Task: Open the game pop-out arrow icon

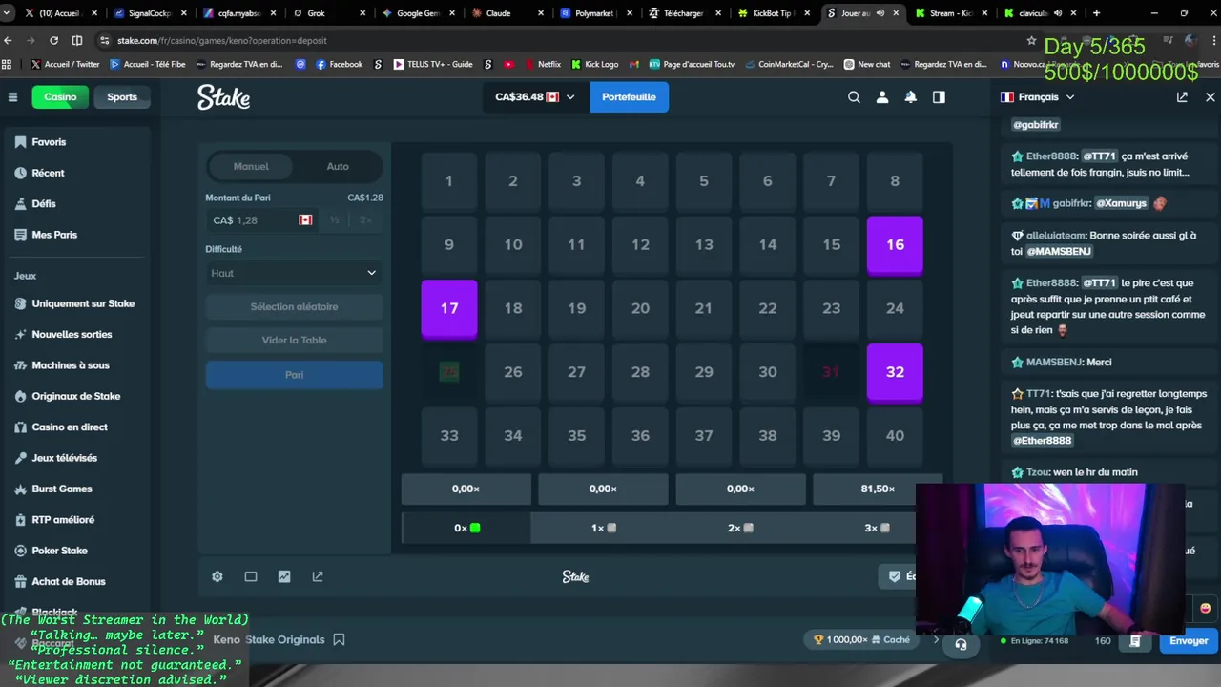Action: [x=318, y=576]
